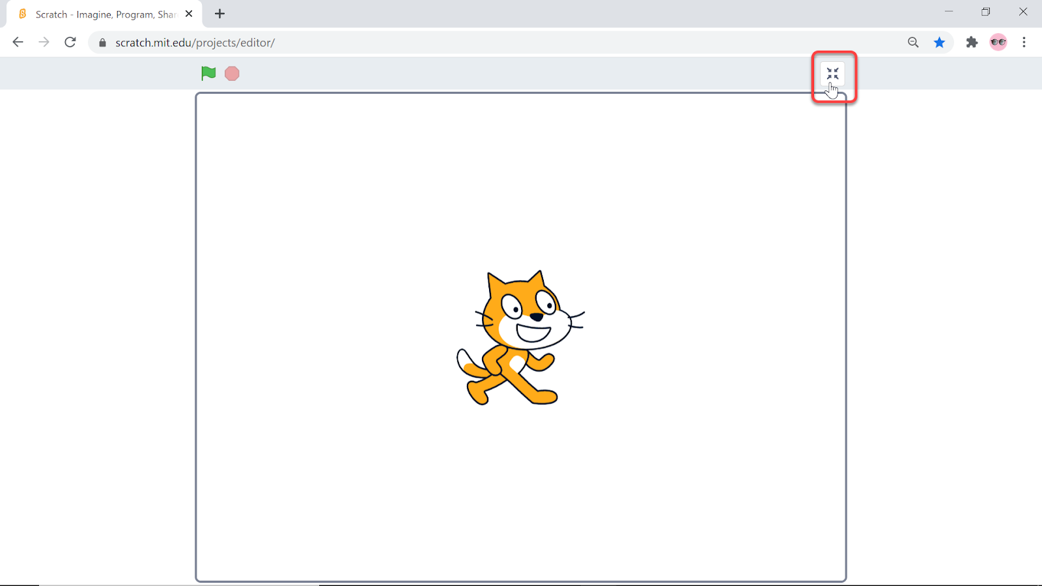1042x586 pixels.
Task: Exit full screen mode with collapse icon
Action: 832,74
